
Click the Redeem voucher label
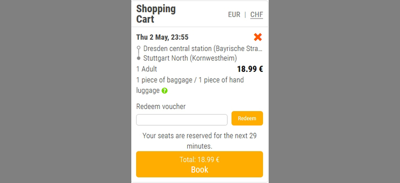(161, 107)
